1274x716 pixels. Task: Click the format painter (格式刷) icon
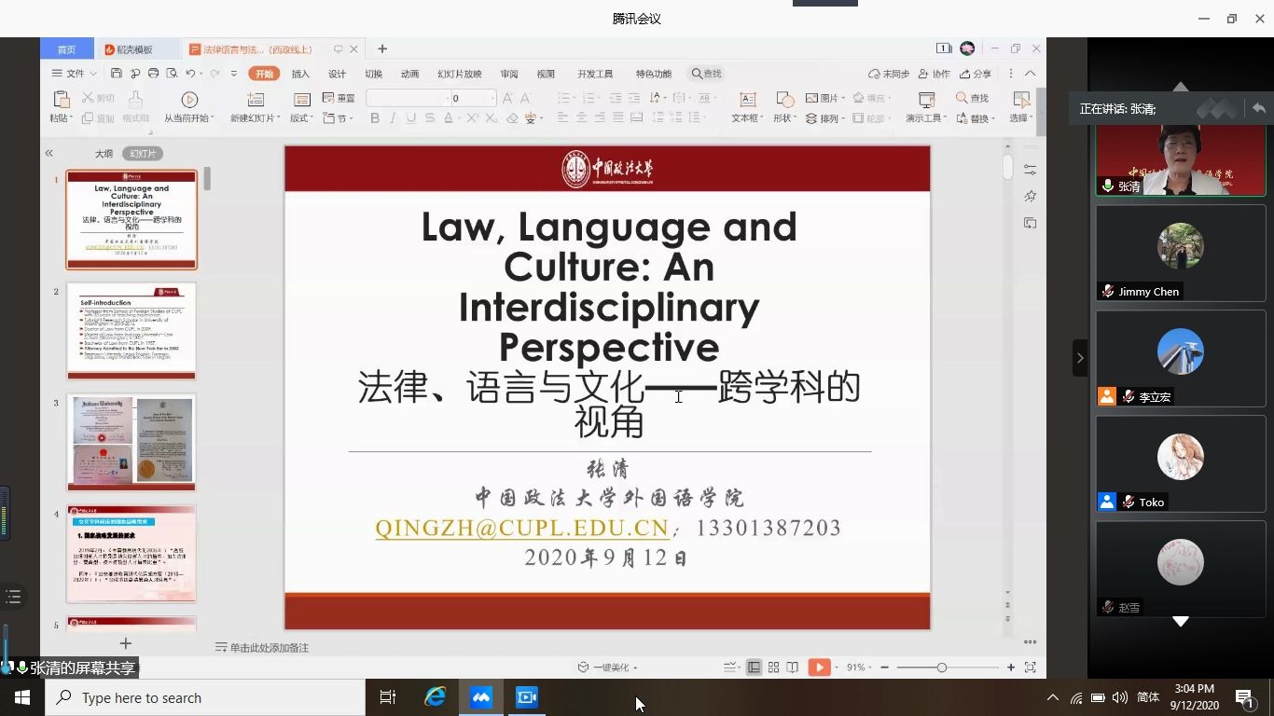[135, 99]
